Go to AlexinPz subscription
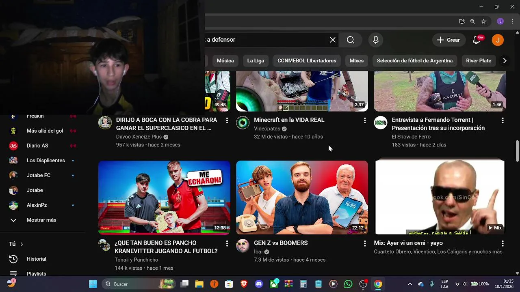Image resolution: width=520 pixels, height=292 pixels. pyautogui.click(x=43, y=205)
